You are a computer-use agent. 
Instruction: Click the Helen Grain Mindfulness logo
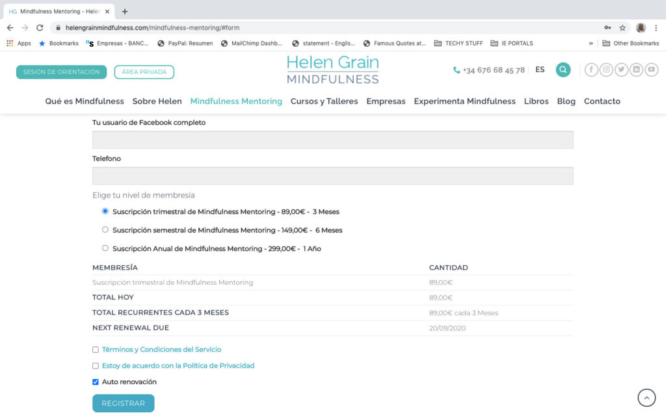tap(332, 70)
